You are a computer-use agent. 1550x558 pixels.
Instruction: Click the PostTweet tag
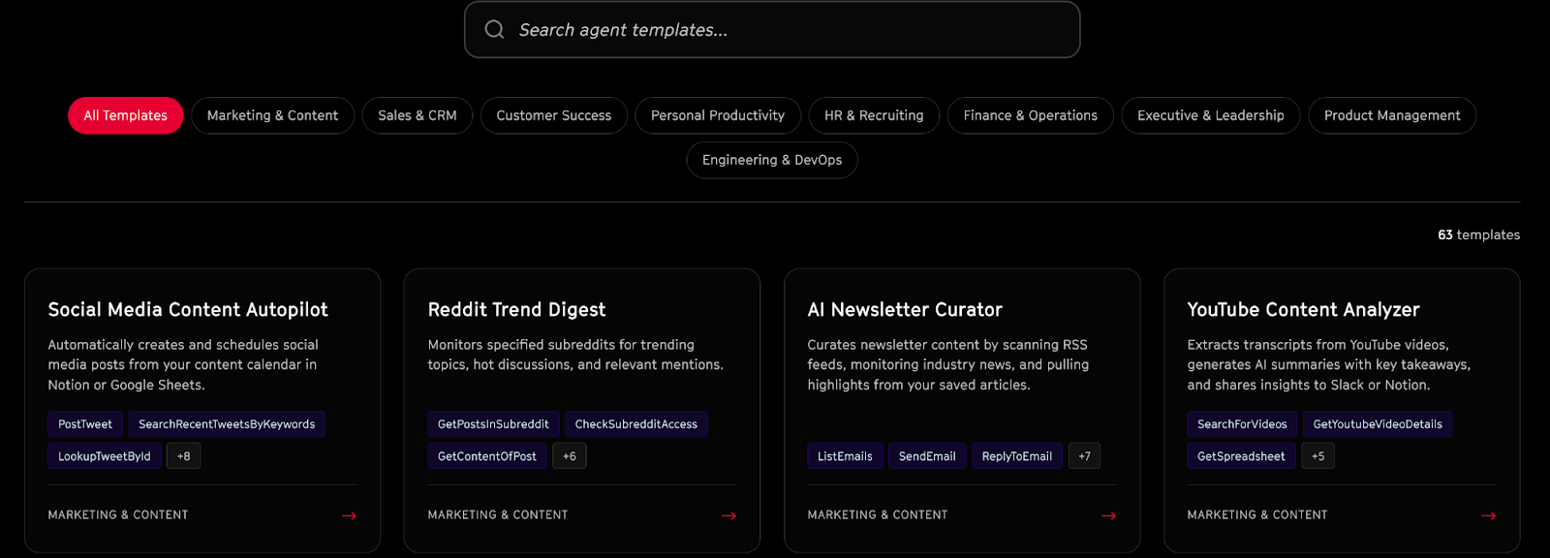tap(85, 424)
